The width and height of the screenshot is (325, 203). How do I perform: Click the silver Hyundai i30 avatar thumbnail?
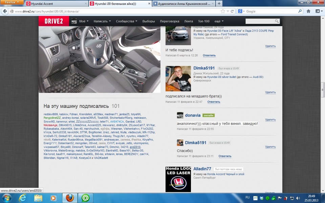pos(178,36)
